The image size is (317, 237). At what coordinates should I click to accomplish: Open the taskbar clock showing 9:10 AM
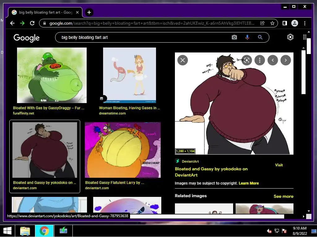(x=300, y=231)
